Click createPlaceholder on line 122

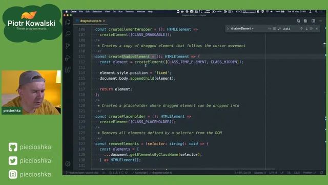coord(127,117)
